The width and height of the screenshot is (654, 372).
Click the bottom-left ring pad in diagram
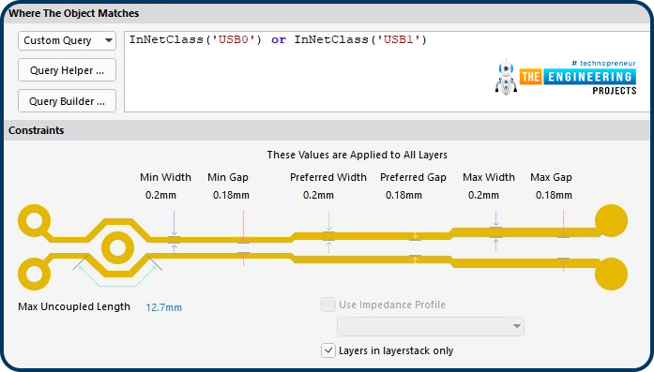point(35,275)
